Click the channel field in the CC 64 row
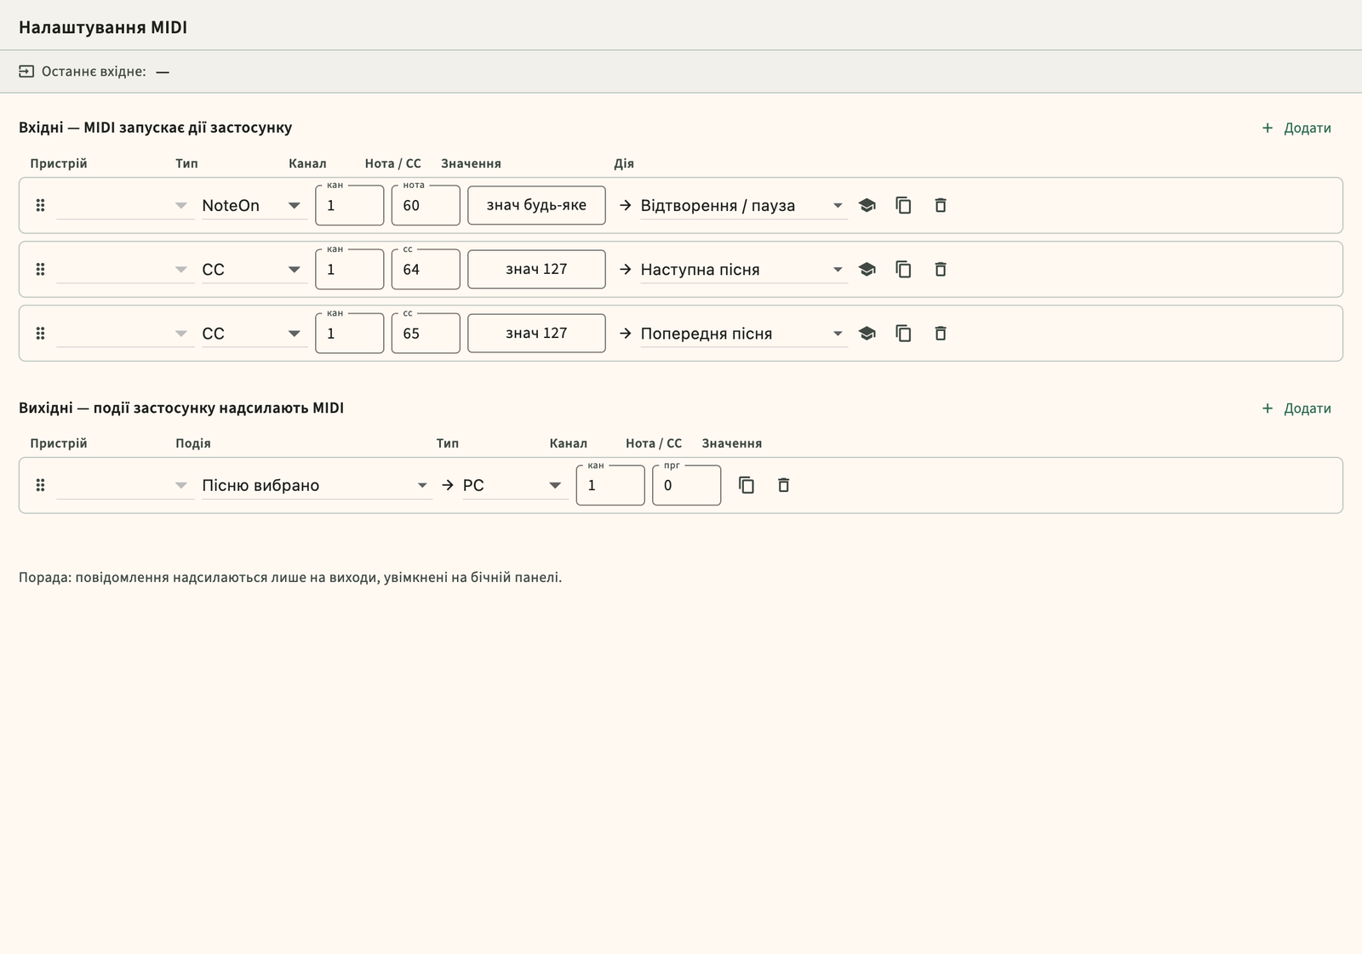Screen dimensions: 1362x954 tap(349, 269)
